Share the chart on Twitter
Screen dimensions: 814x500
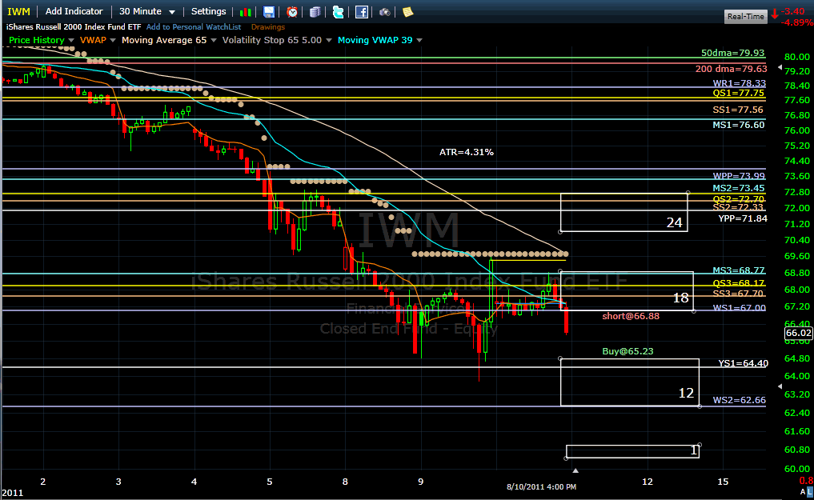click(x=338, y=12)
